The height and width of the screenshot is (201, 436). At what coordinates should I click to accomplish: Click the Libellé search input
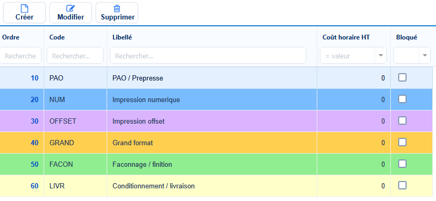pyautogui.click(x=208, y=55)
